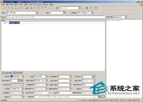The image size is (143, 102).
Task: Switch to the List View tab
Action: [x=18, y=72]
